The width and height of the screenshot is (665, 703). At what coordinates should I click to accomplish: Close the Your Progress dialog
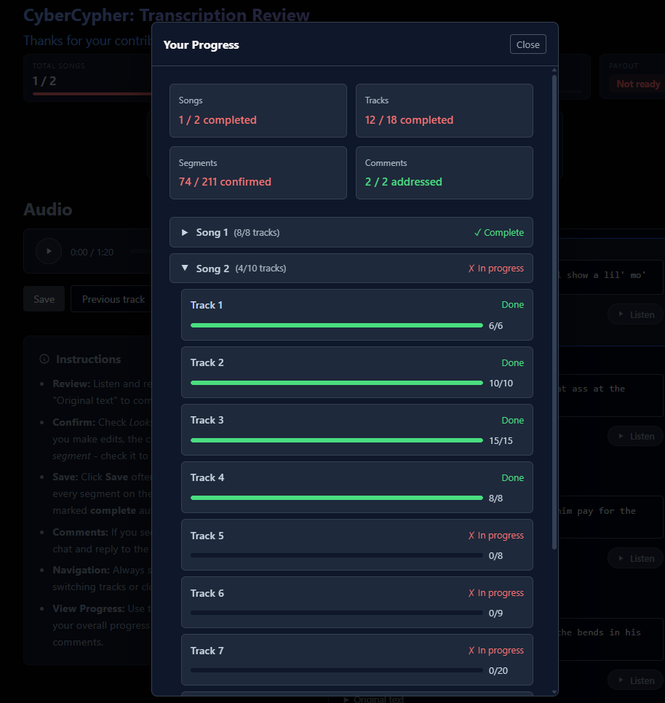pyautogui.click(x=527, y=44)
